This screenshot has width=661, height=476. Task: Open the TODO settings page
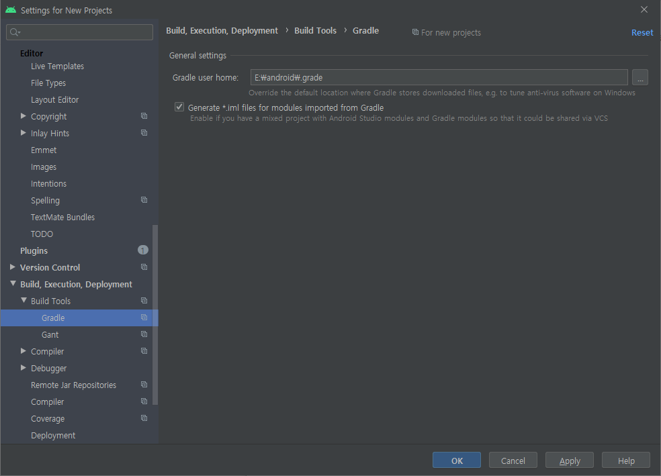[x=42, y=234]
